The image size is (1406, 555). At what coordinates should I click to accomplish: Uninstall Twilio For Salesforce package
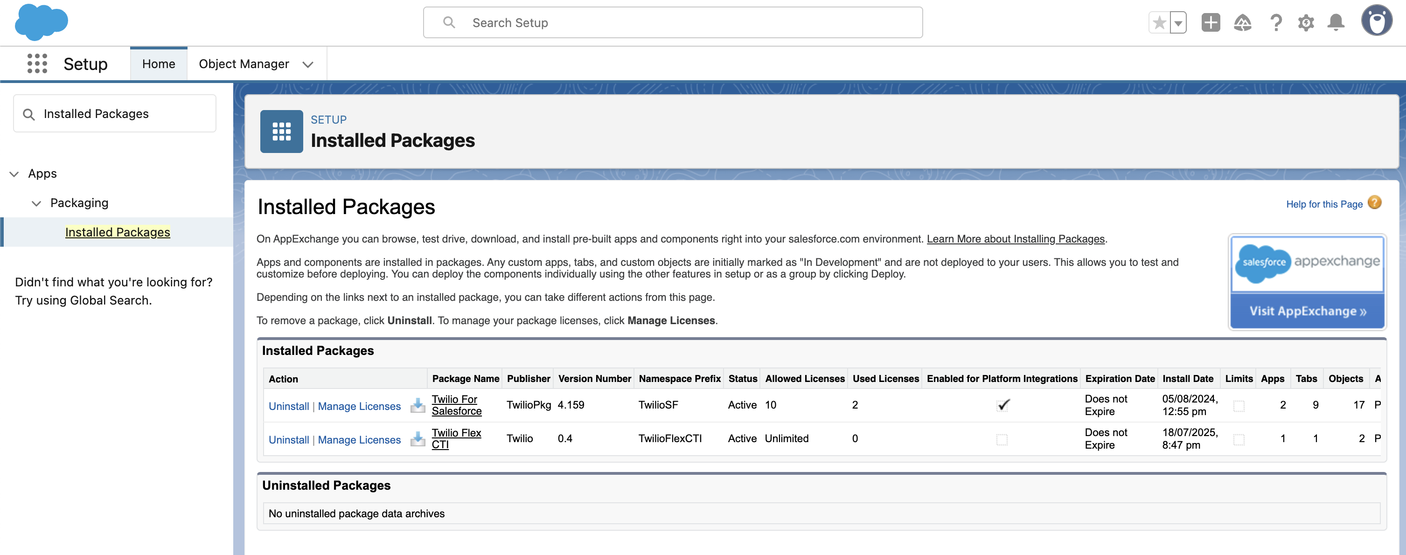point(289,407)
